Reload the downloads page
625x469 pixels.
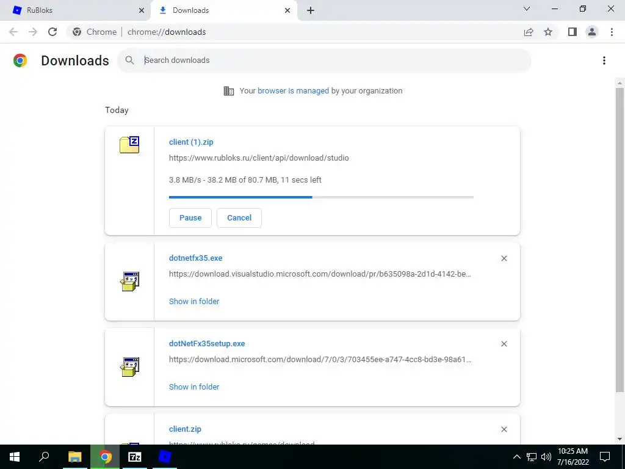[52, 32]
